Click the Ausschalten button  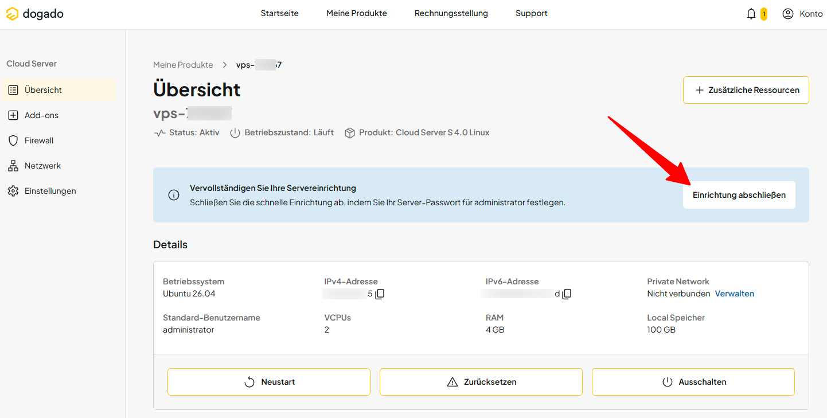pos(693,382)
